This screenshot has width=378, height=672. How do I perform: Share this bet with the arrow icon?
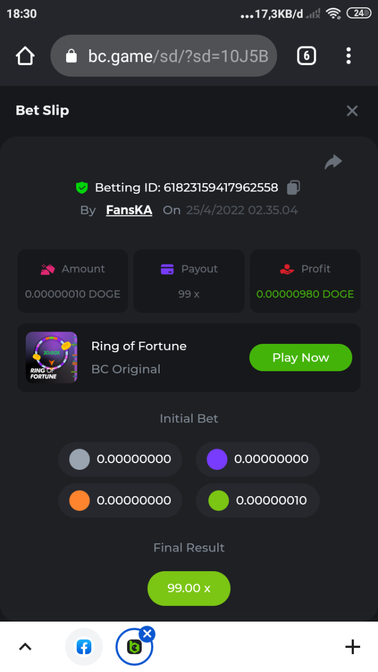(333, 162)
